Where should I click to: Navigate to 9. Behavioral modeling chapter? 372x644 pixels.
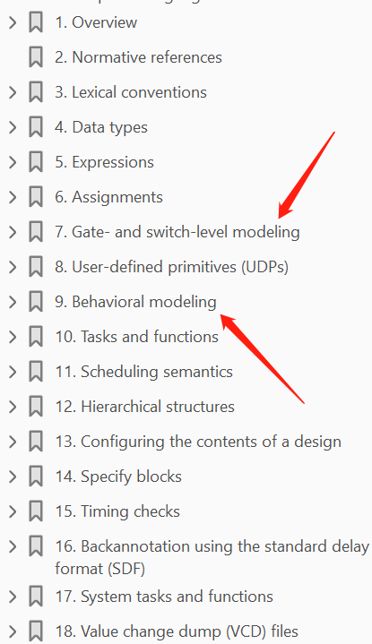[135, 302]
